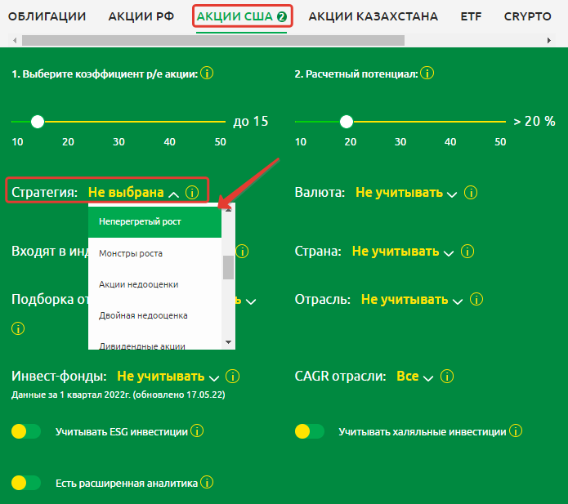Click info icon next to Инвест-фонды

[x=233, y=377]
